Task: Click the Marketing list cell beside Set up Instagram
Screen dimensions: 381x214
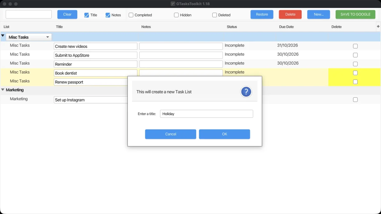Action: pos(19,99)
